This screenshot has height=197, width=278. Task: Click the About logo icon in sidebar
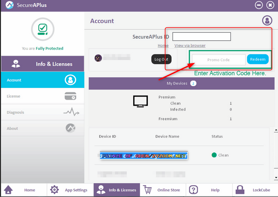pos(70,128)
